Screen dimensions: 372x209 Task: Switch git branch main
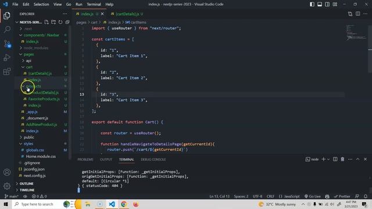coord(12,196)
